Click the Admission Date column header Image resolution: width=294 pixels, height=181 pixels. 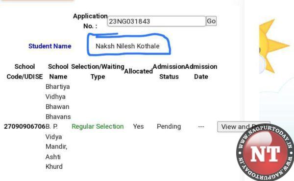click(201, 71)
